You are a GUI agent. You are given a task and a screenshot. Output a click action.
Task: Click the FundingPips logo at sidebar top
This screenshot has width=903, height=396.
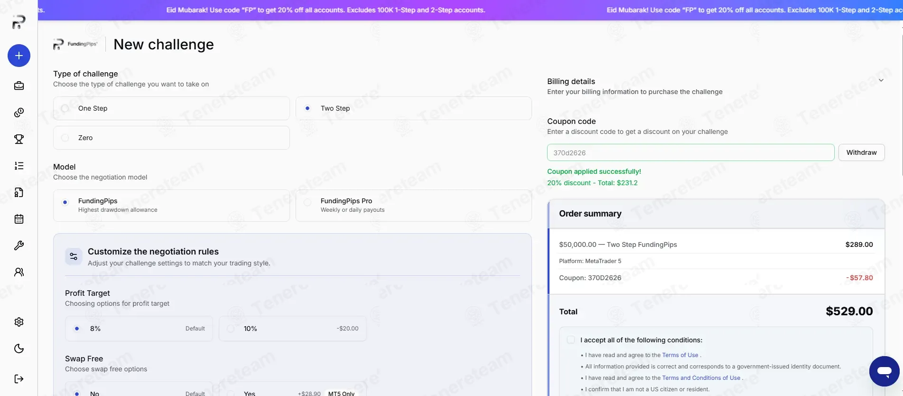pyautogui.click(x=19, y=22)
